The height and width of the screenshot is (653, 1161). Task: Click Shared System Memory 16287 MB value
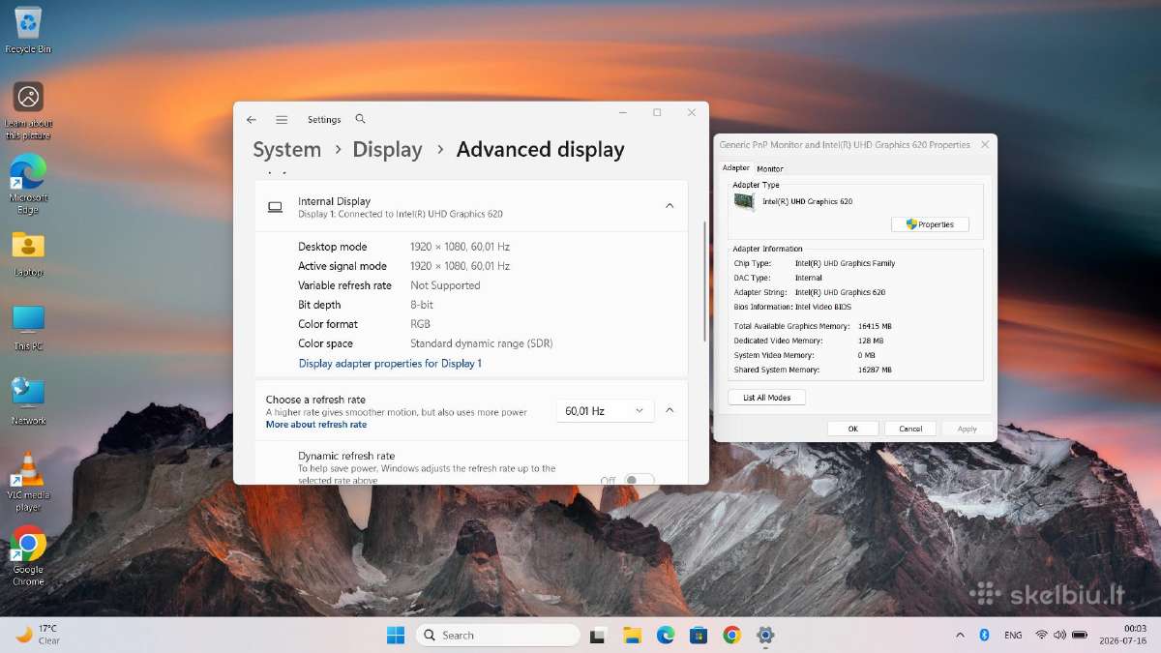coord(875,370)
